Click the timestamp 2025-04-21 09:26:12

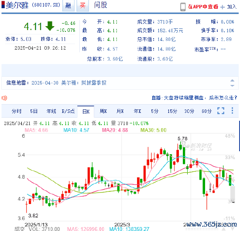coord(40,48)
